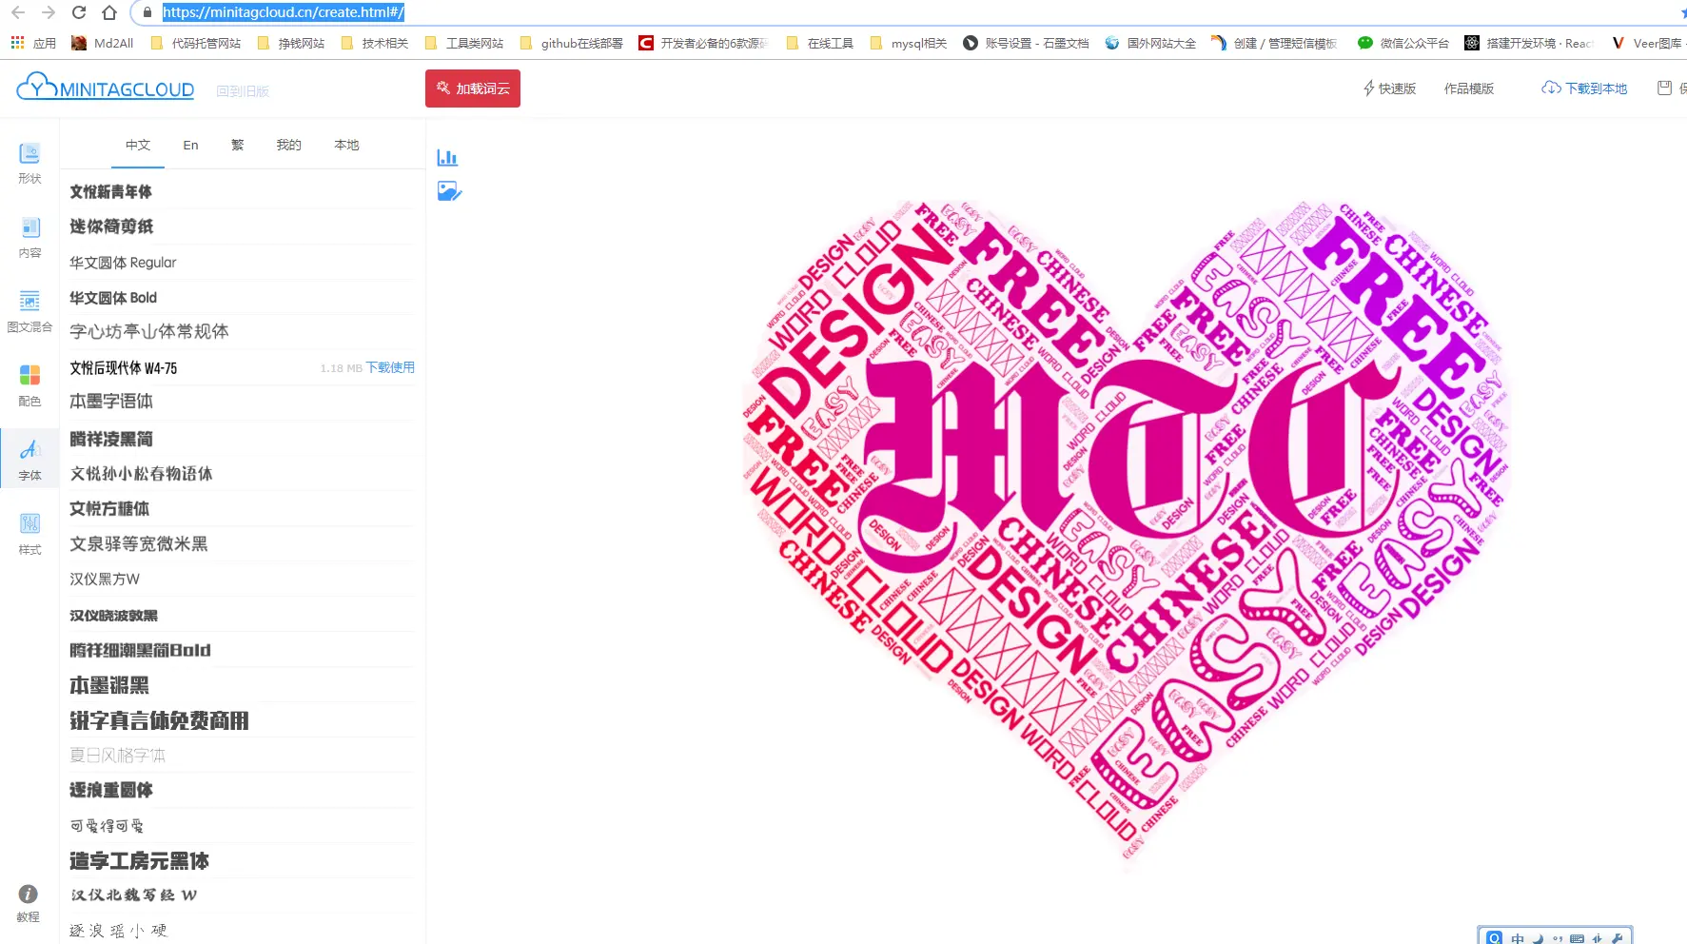Viewport: 1687px width, 944px height.
Task: Open the 国外网站大全 bookmark
Action: tap(1149, 43)
